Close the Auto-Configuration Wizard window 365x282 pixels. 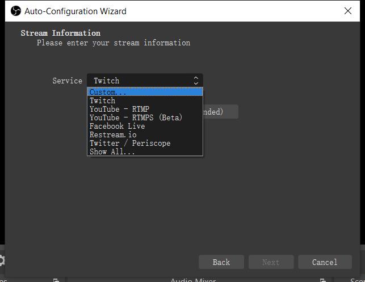348,11
